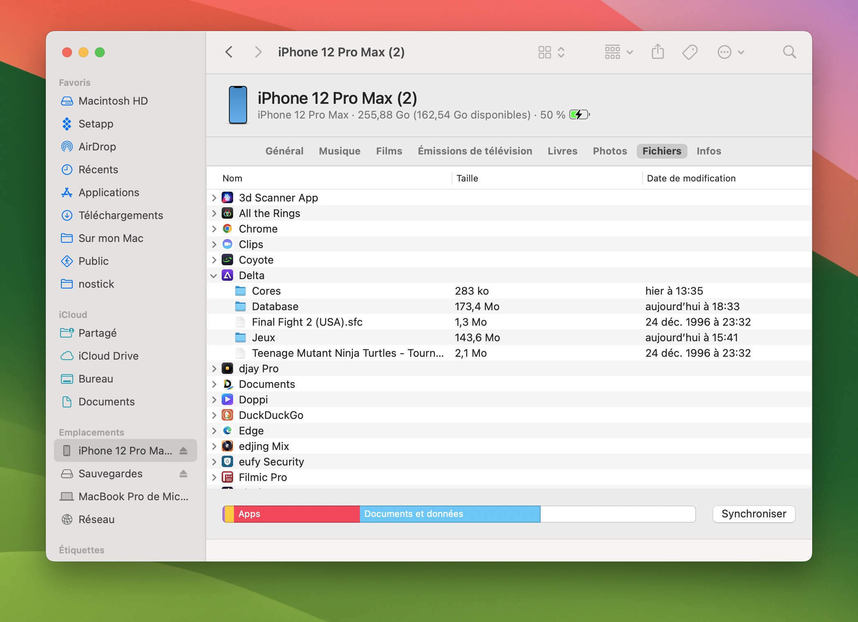Click the eufy Security app icon
Screen dimensions: 858x622
point(229,462)
